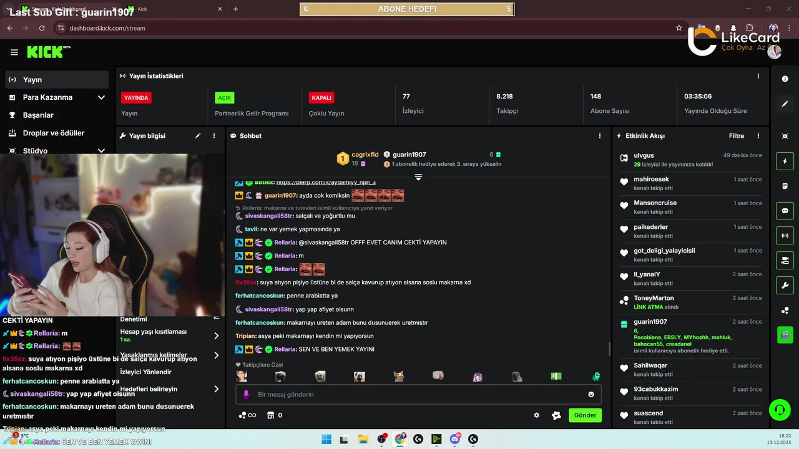This screenshot has height=449, width=799.
Task: Click the three-dots channel points icon in the right sidebar
Action: click(785, 311)
